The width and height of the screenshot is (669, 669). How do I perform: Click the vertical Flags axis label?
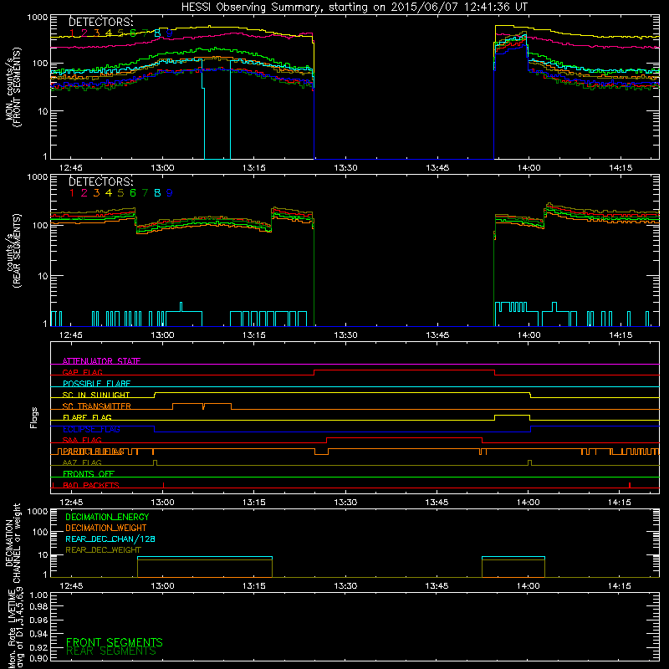34,417
